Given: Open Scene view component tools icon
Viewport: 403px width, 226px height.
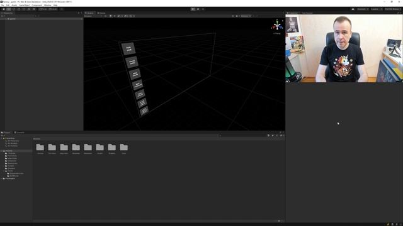Looking at the screenshot, I should pyautogui.click(x=233, y=16).
